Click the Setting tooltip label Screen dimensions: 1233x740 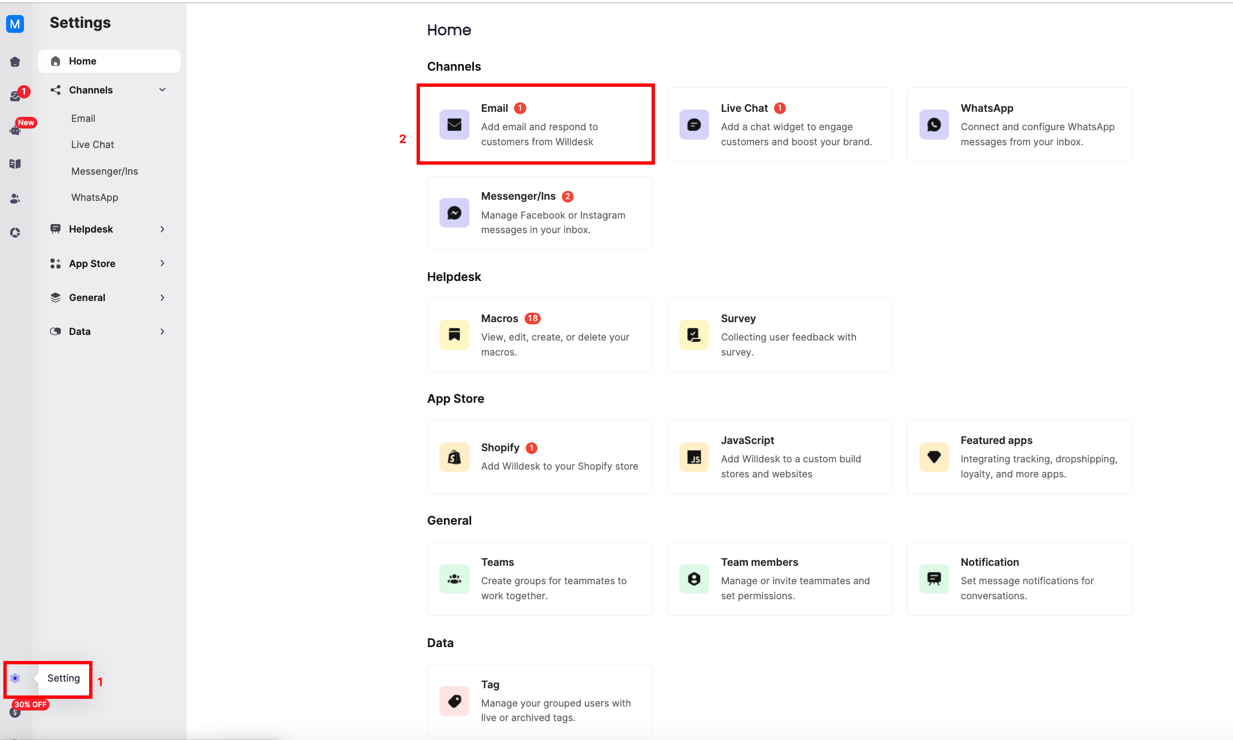[x=63, y=678]
